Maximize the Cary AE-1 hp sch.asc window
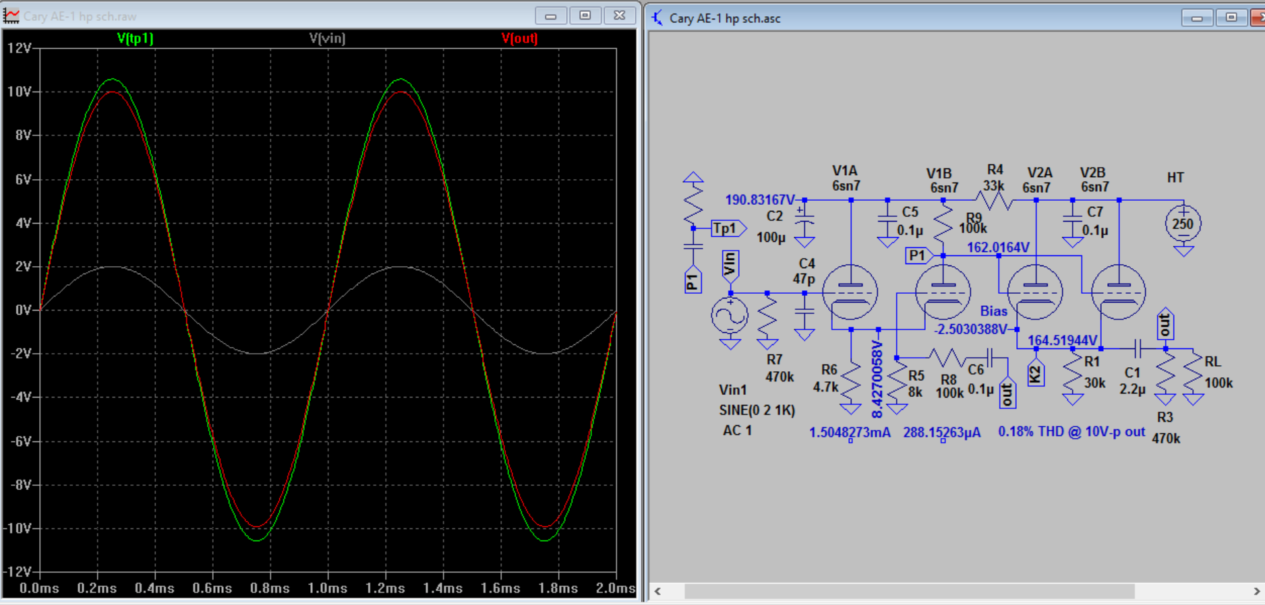This screenshot has width=1265, height=605. 1232,18
